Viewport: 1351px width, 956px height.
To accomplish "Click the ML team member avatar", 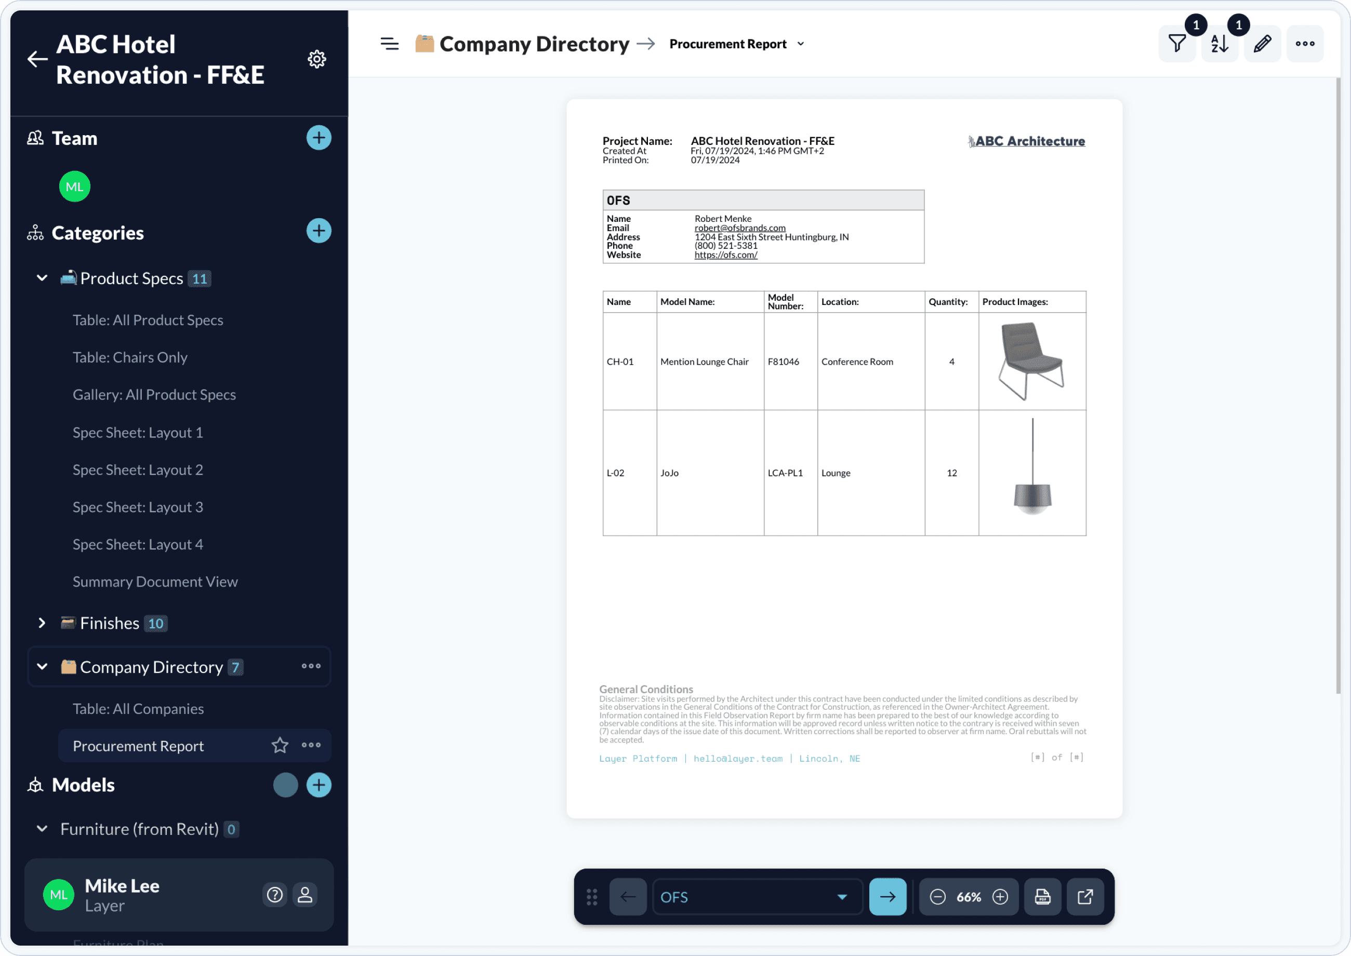I will [x=74, y=187].
